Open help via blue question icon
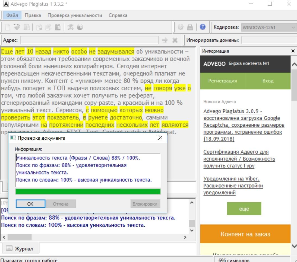This screenshot has height=262, width=297. click(203, 27)
